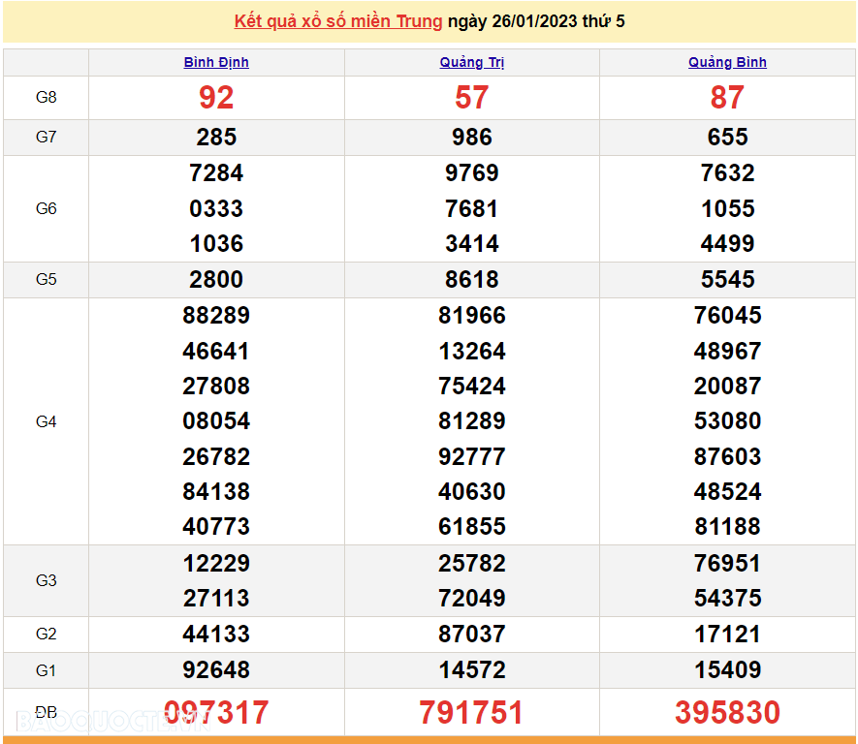Click the G2 number 87037
Image resolution: width=858 pixels, height=744 pixels.
coord(472,635)
